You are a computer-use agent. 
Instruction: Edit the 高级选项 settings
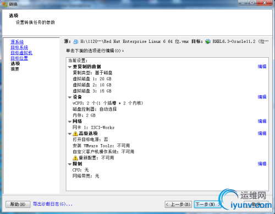tap(262, 133)
